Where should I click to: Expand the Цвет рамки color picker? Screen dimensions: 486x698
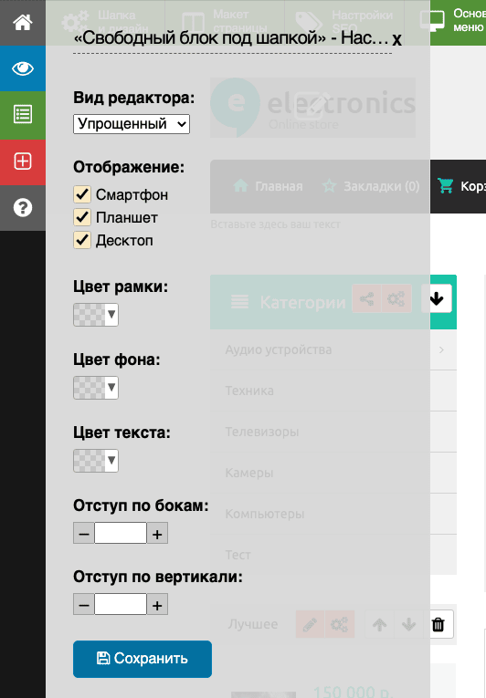point(96,315)
